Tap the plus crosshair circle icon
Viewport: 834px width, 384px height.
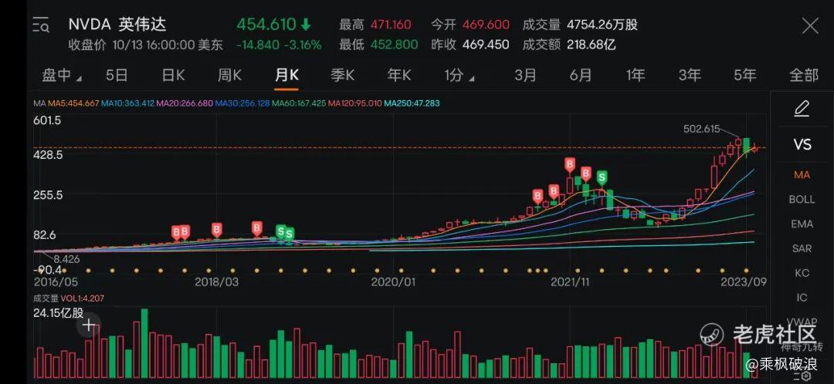[x=89, y=325]
